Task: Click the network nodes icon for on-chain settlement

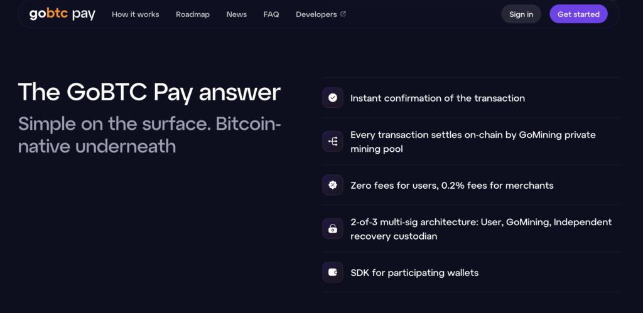Action: [333, 141]
